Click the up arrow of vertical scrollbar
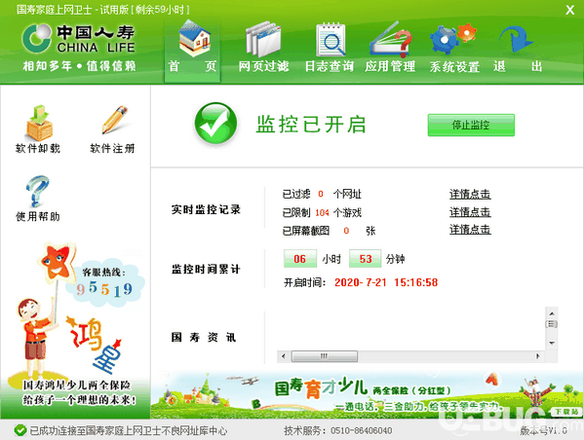The image size is (584, 440). tap(552, 313)
